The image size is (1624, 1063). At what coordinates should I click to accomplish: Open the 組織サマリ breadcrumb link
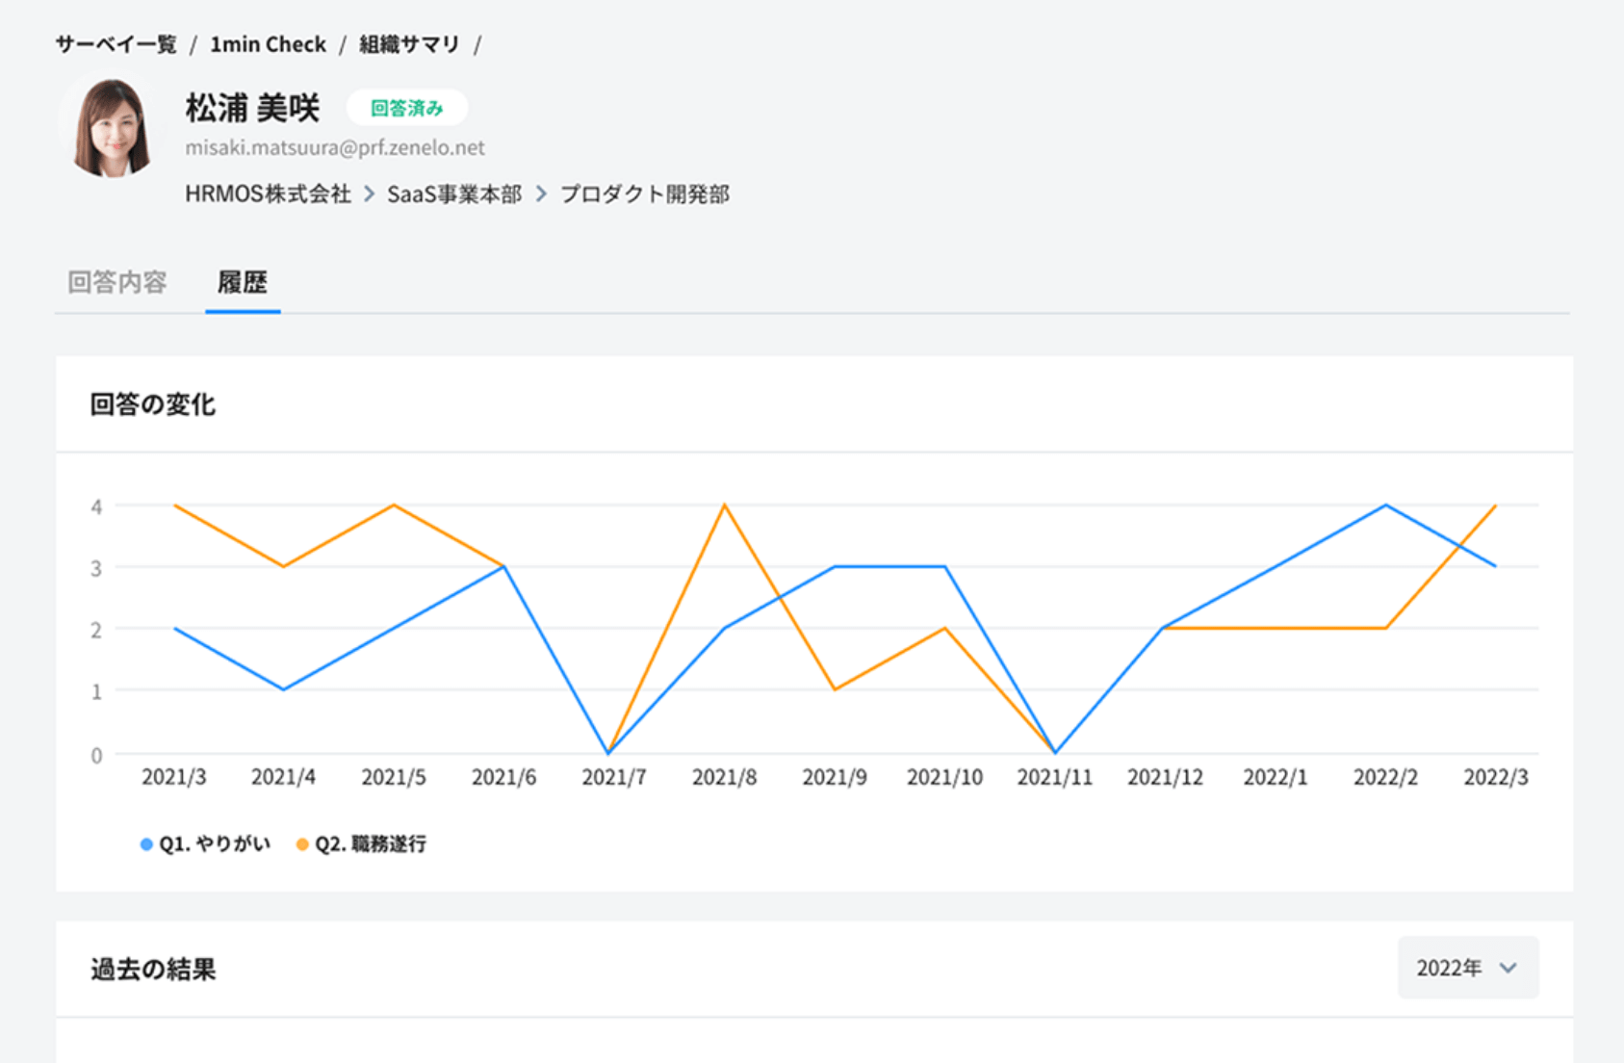[409, 44]
